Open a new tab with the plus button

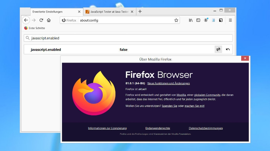point(140,11)
